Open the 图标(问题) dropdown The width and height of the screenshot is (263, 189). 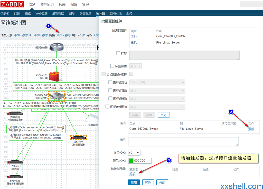(157, 91)
